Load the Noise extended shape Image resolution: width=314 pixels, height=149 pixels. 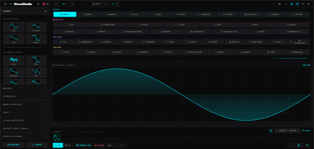(x=14, y=61)
